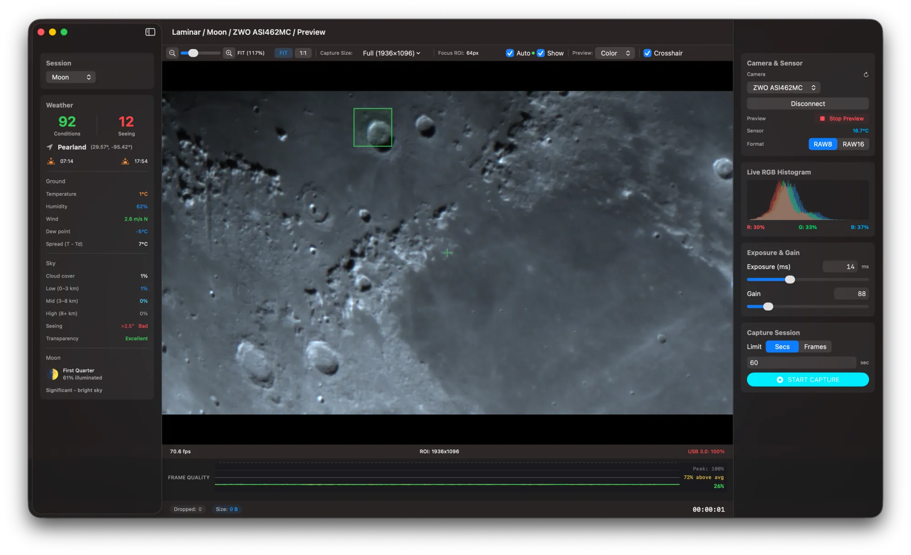Image resolution: width=911 pixels, height=555 pixels.
Task: Open the Preview Color dropdown
Action: click(x=614, y=53)
